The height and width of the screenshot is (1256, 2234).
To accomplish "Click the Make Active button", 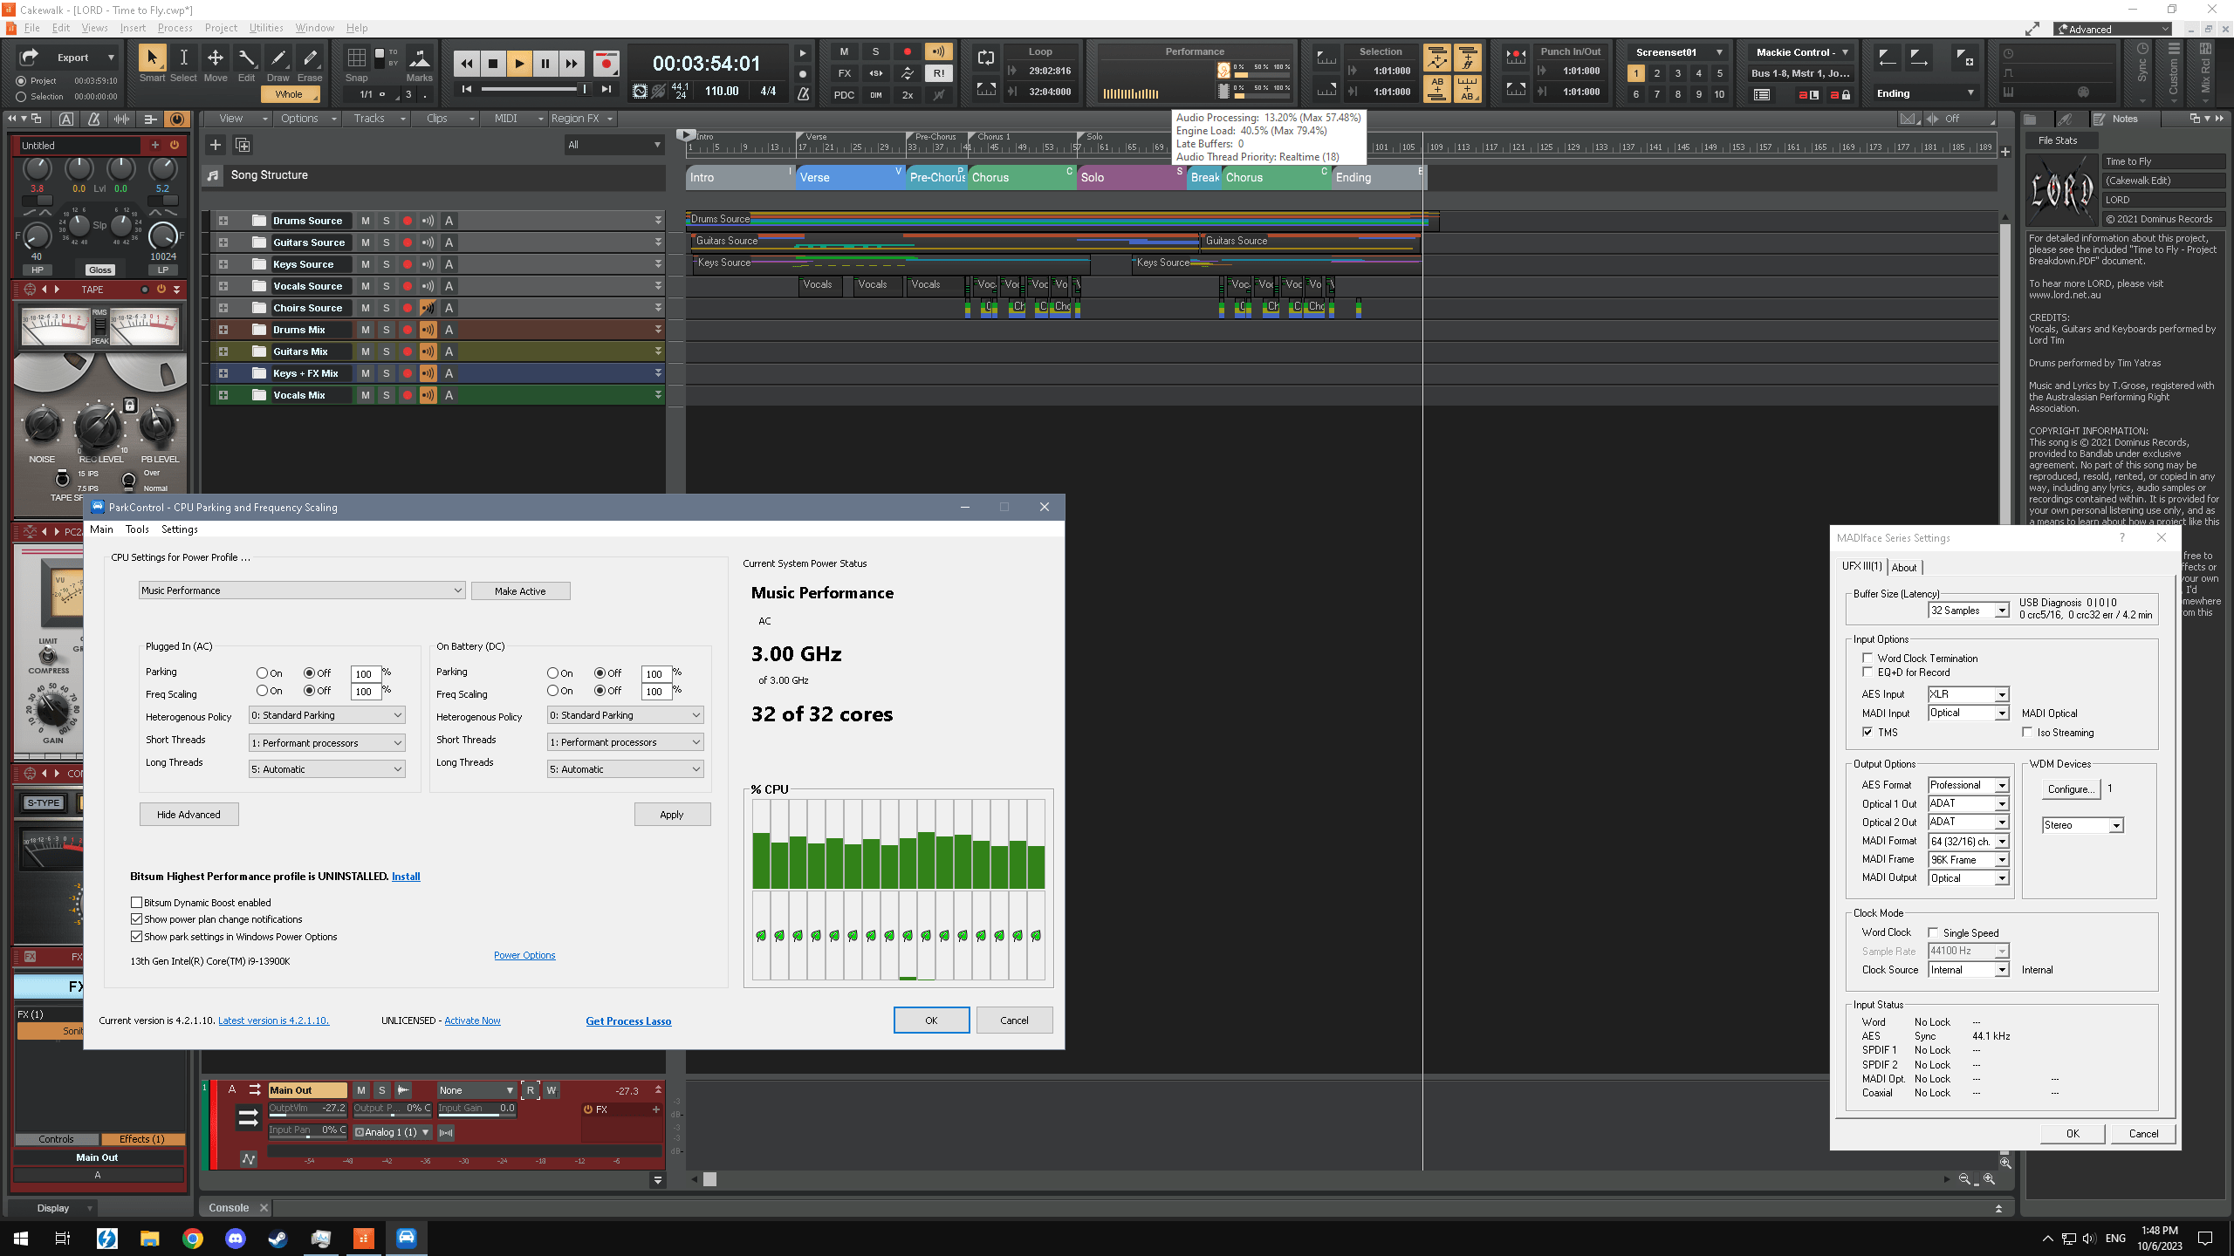I will (520, 591).
